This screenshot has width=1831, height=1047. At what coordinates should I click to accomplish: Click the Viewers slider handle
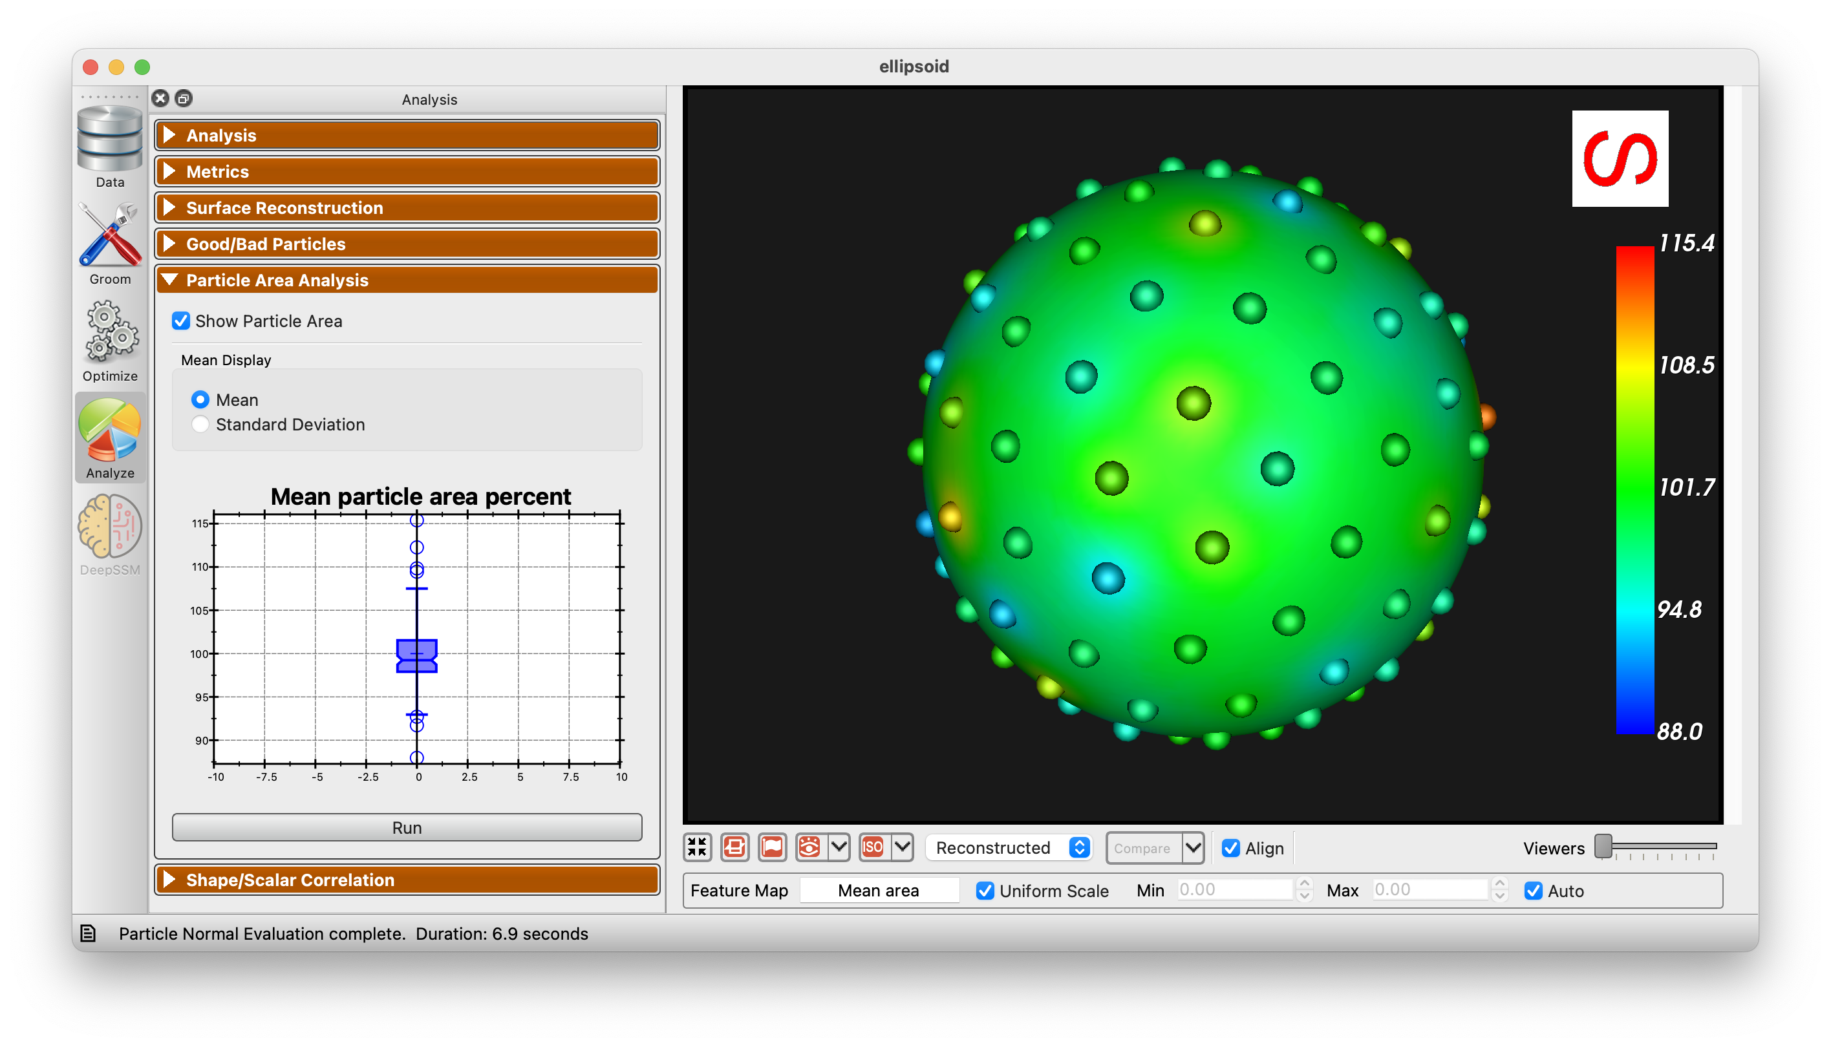click(x=1602, y=847)
